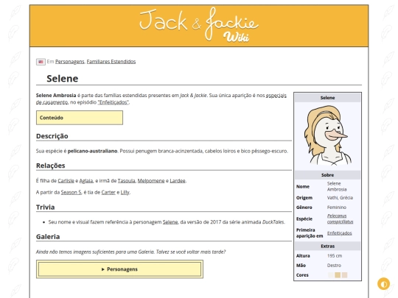Click the flag language icon

[41, 62]
